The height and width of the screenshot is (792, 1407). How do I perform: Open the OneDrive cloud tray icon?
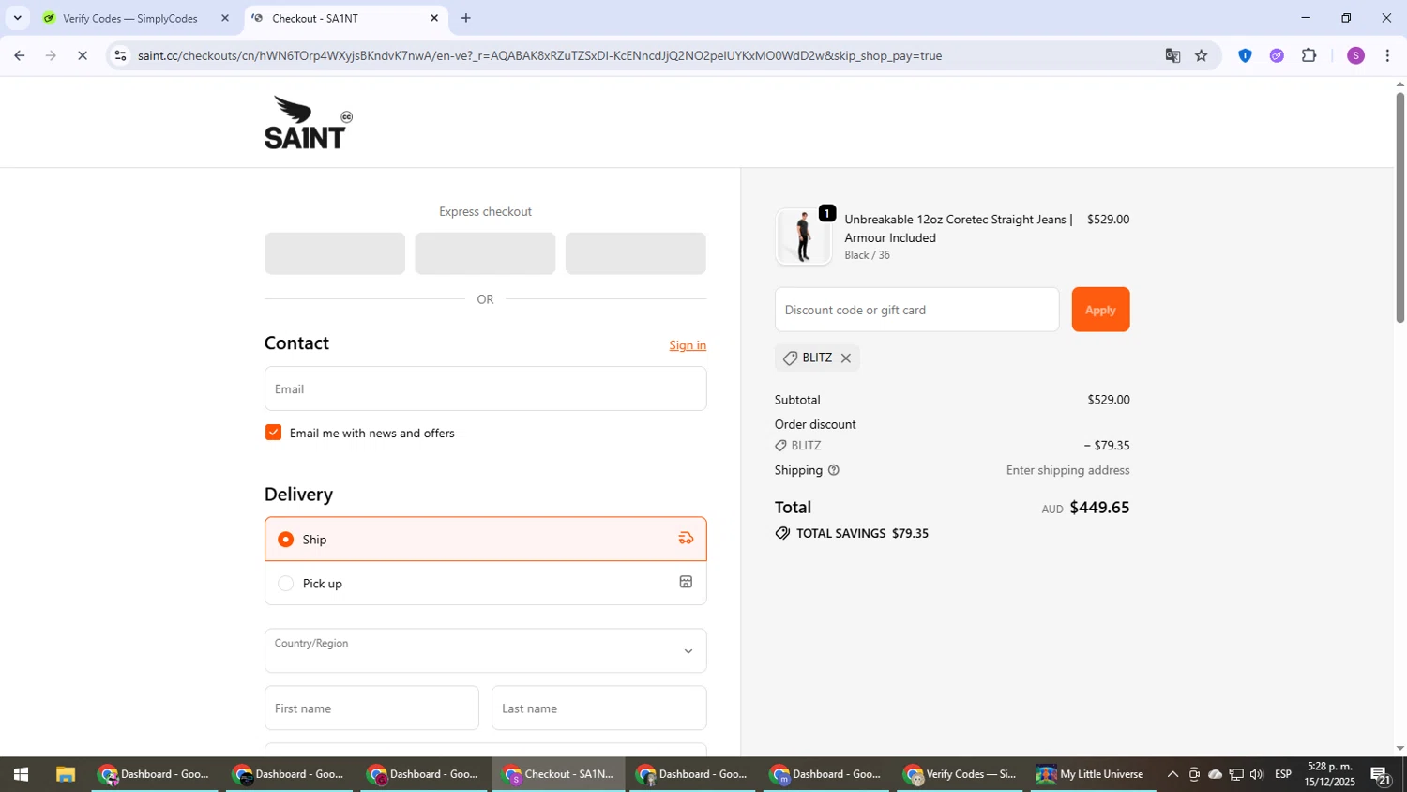point(1216,775)
